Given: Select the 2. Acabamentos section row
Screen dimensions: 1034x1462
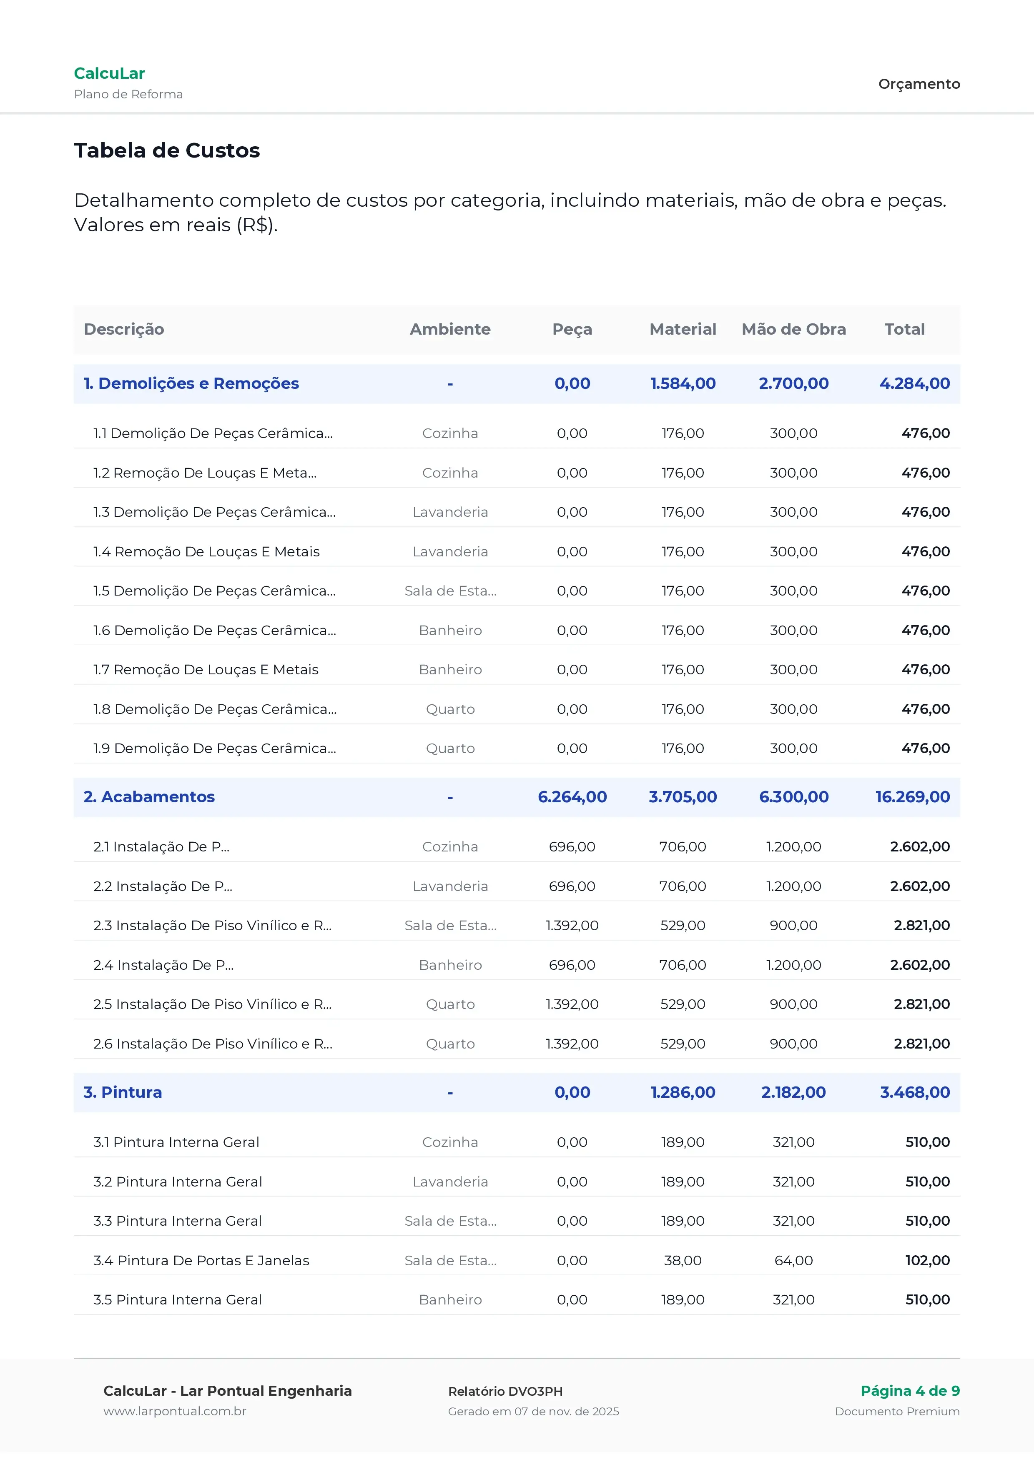Looking at the screenshot, I should point(149,796).
